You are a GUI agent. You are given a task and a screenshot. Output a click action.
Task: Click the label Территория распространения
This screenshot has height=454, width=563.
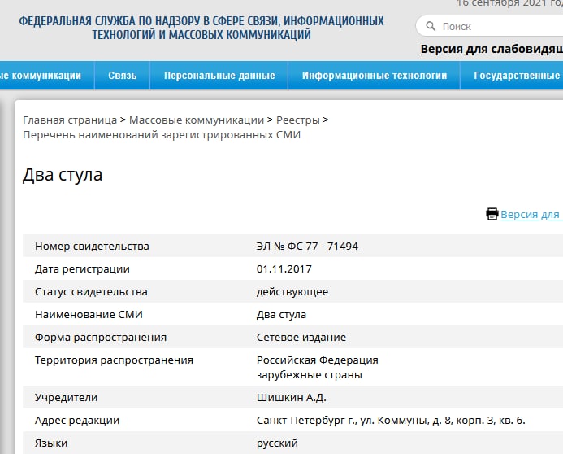click(115, 360)
